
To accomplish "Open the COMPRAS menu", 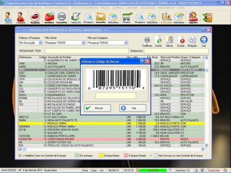I will click(117, 8).
